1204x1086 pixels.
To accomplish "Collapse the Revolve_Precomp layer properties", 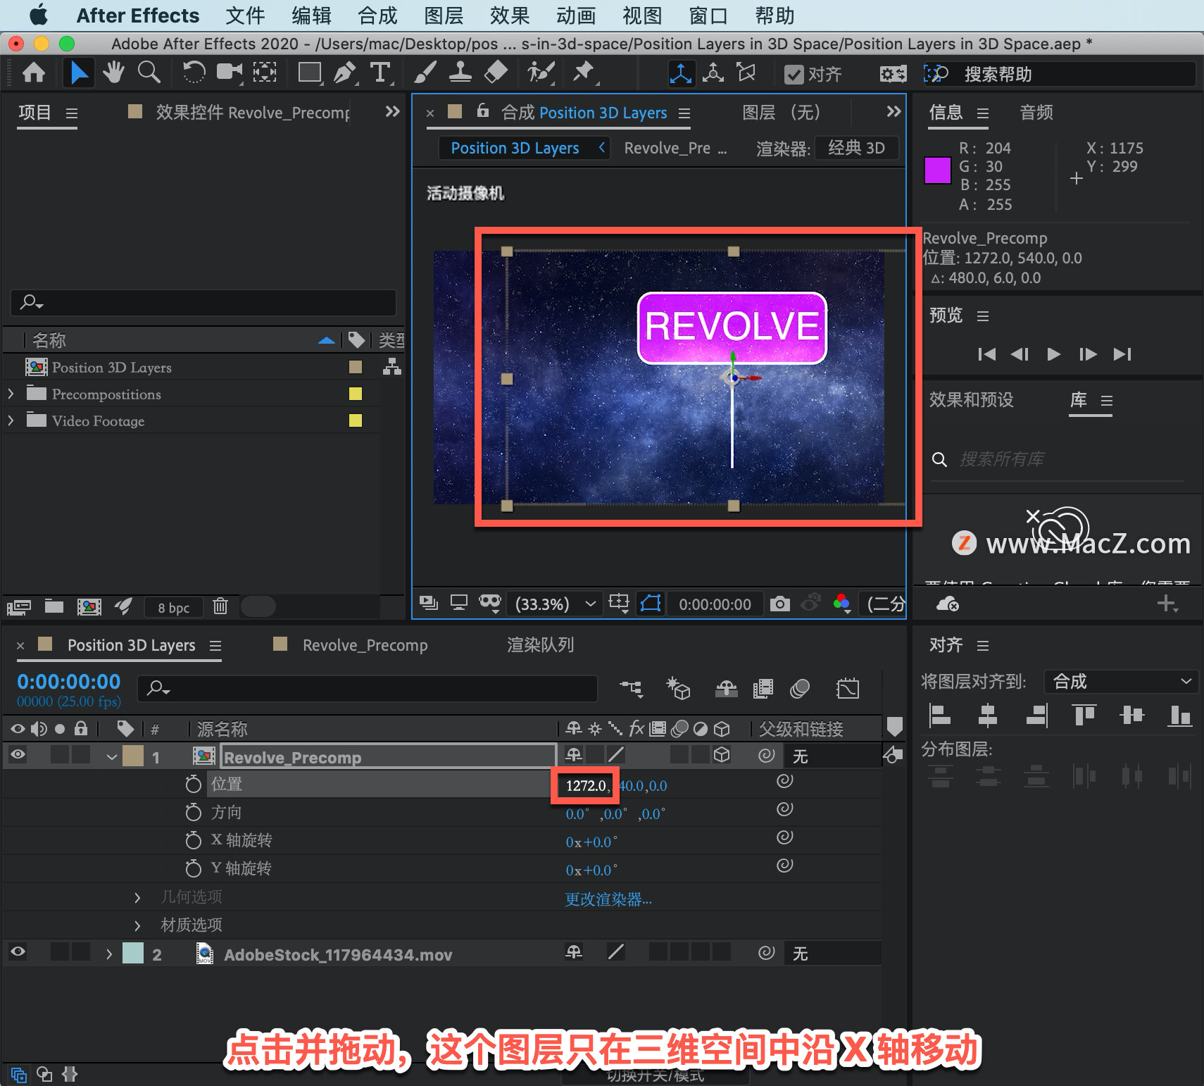I will click(111, 757).
